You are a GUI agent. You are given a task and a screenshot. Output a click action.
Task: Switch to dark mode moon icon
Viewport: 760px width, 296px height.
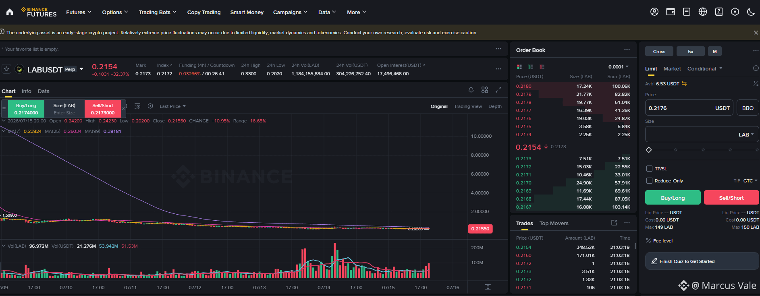coord(751,12)
